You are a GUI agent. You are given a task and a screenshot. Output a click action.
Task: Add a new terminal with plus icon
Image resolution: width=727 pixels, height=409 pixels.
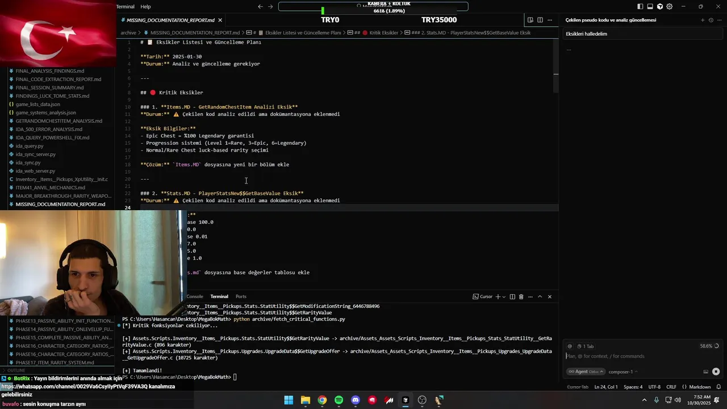pos(498,297)
